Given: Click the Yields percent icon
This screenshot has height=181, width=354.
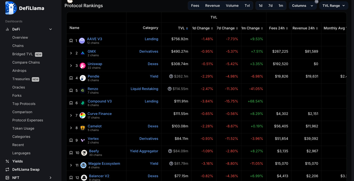Looking at the screenshot, I should point(7,161).
